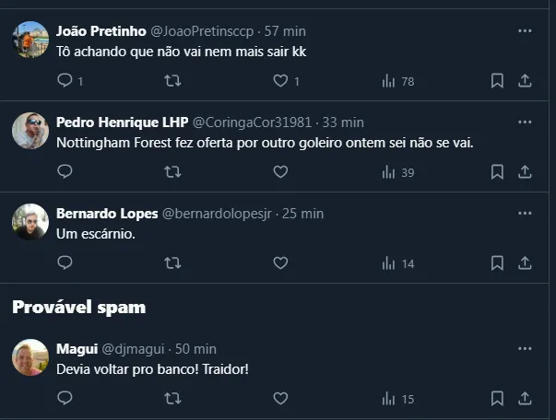The image size is (556, 420).
Task: Bookmark Pedro Henrique LHP's tweet
Action: [x=497, y=171]
